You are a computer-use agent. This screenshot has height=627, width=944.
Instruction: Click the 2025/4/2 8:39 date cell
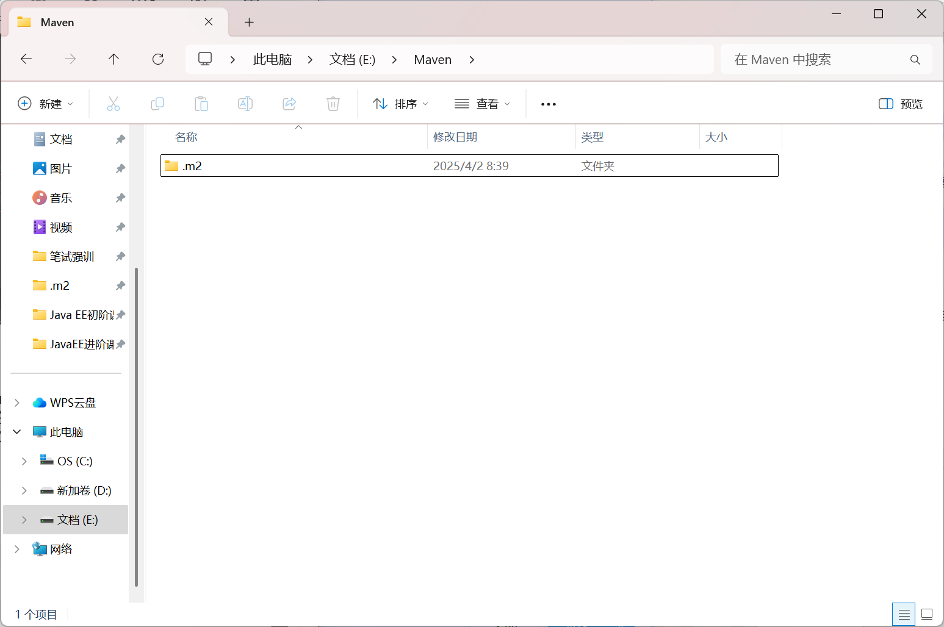pos(471,166)
